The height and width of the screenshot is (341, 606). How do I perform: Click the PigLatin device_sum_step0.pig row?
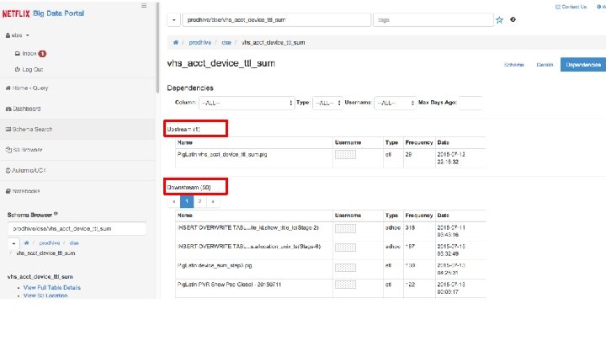pyautogui.click(x=331, y=269)
